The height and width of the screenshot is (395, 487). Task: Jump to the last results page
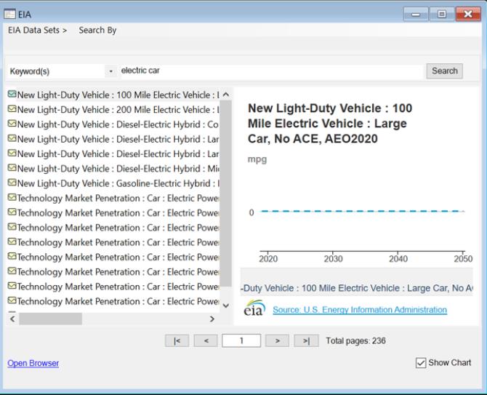[x=306, y=341]
